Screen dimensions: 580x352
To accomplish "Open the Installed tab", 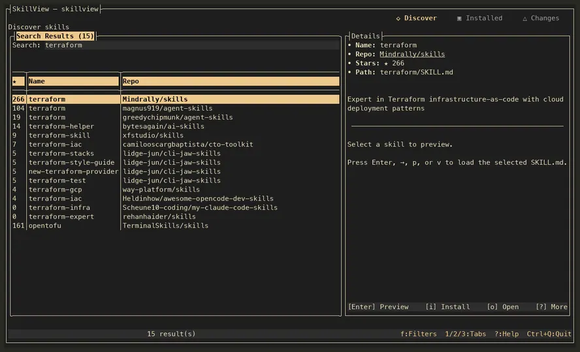I will (x=479, y=18).
